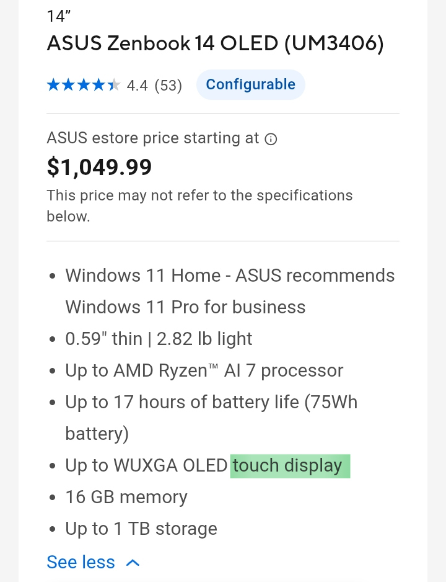Click the 16 GB memory spec
The width and height of the screenshot is (446, 582).
[126, 497]
